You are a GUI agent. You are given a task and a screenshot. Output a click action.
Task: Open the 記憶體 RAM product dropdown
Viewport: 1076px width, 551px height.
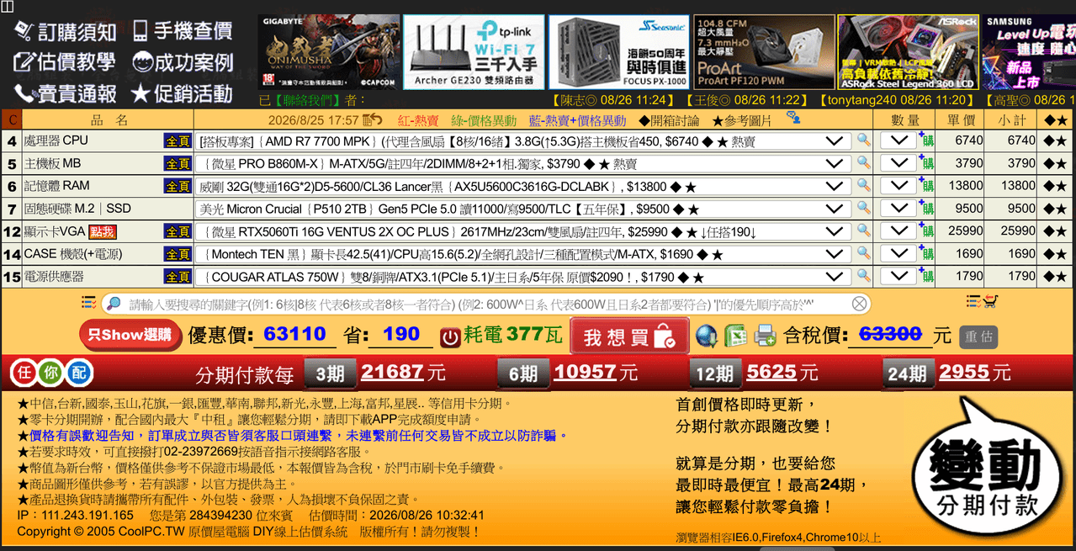coord(522,186)
